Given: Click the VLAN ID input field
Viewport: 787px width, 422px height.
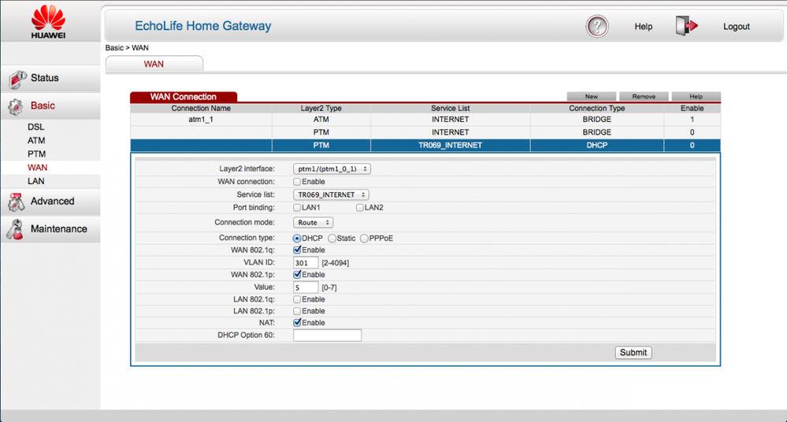Looking at the screenshot, I should coord(306,263).
